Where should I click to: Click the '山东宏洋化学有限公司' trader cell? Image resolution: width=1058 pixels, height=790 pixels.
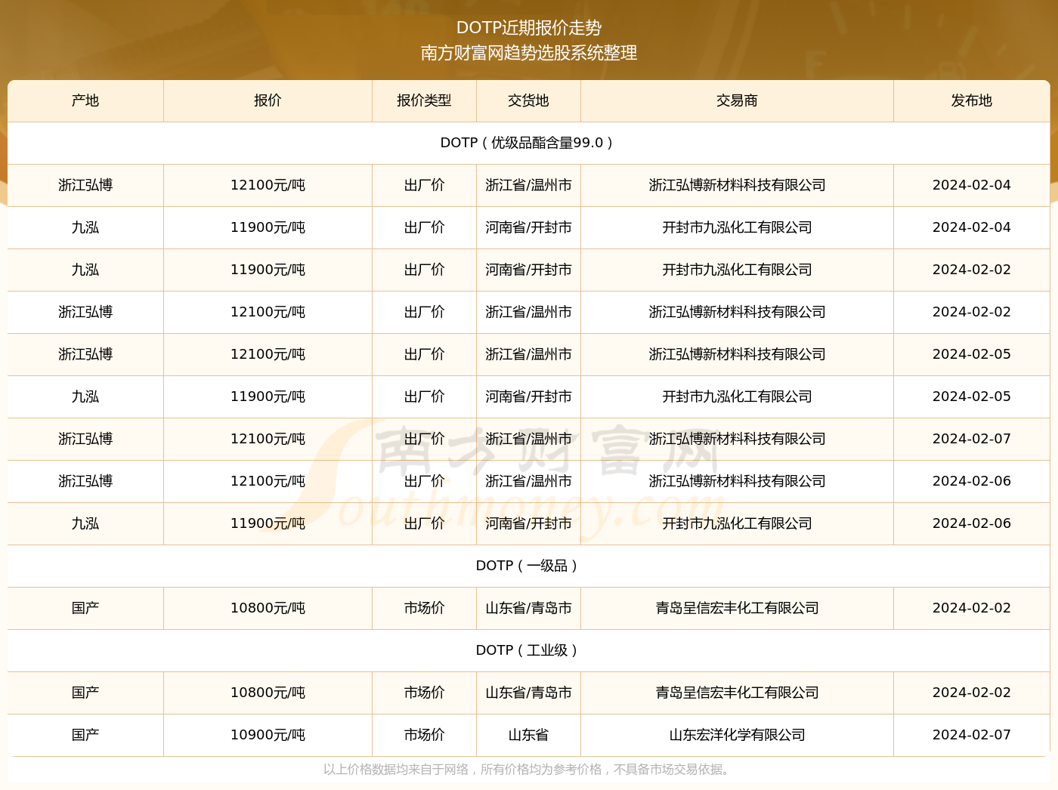click(x=737, y=735)
